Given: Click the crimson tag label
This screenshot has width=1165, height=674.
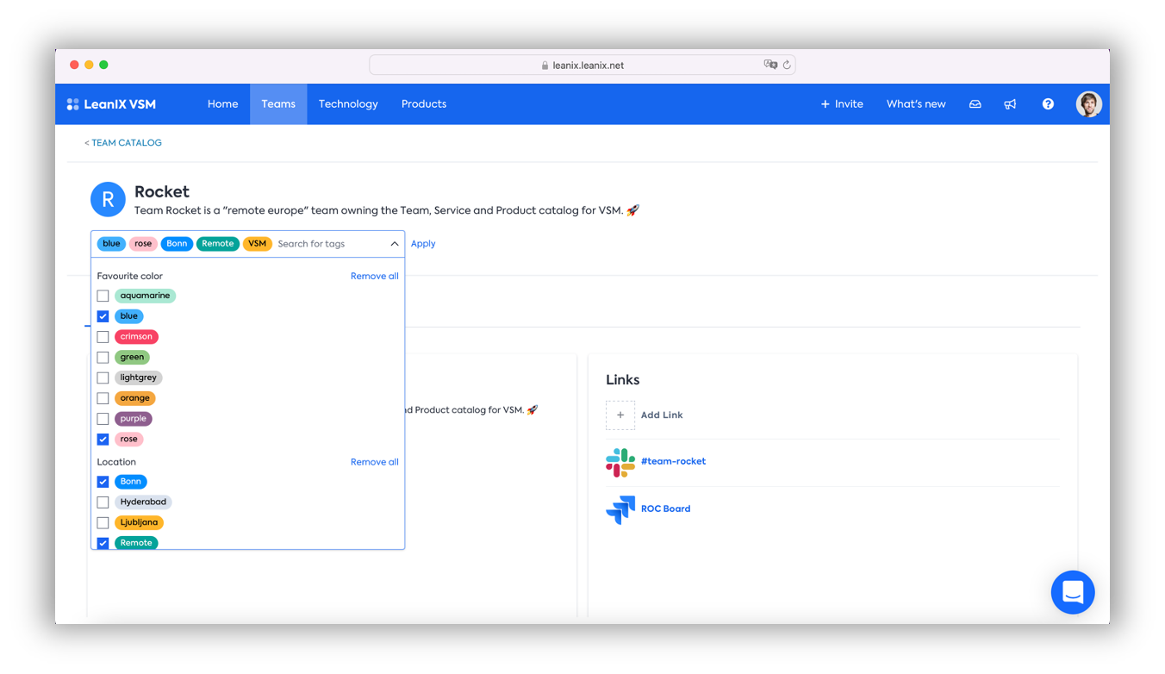Looking at the screenshot, I should pos(136,337).
